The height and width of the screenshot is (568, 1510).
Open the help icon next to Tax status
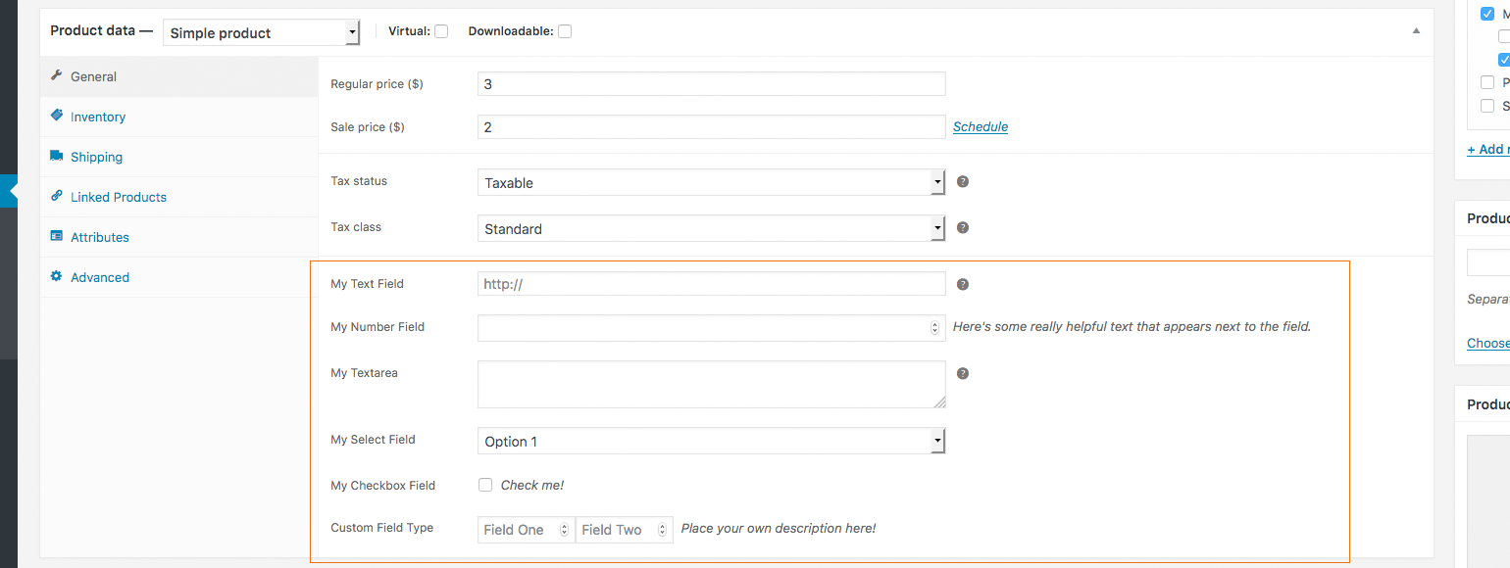962,181
